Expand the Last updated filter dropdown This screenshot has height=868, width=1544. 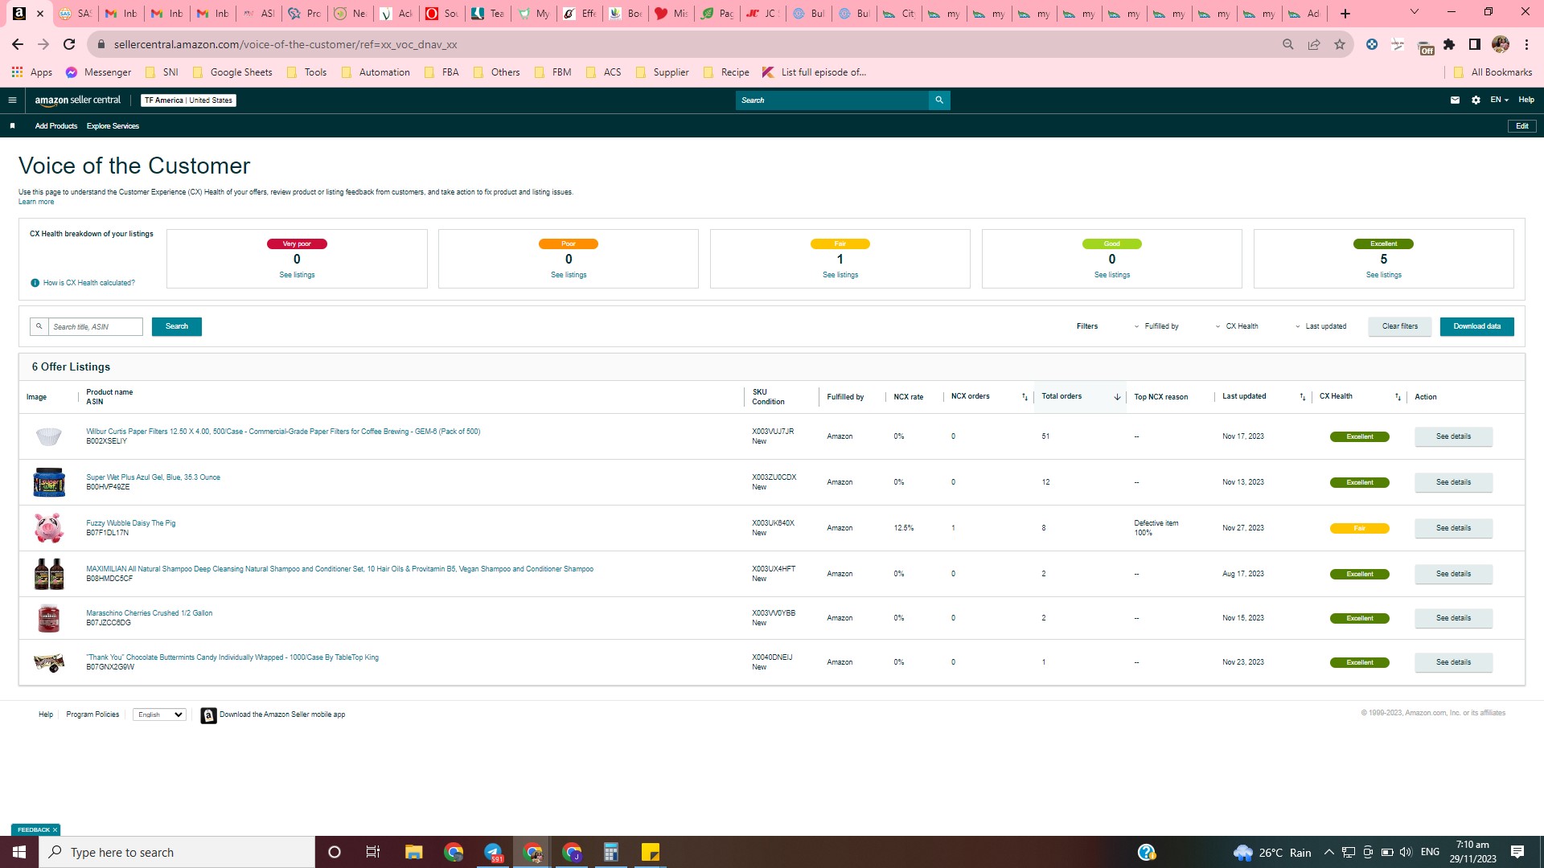pos(1320,326)
